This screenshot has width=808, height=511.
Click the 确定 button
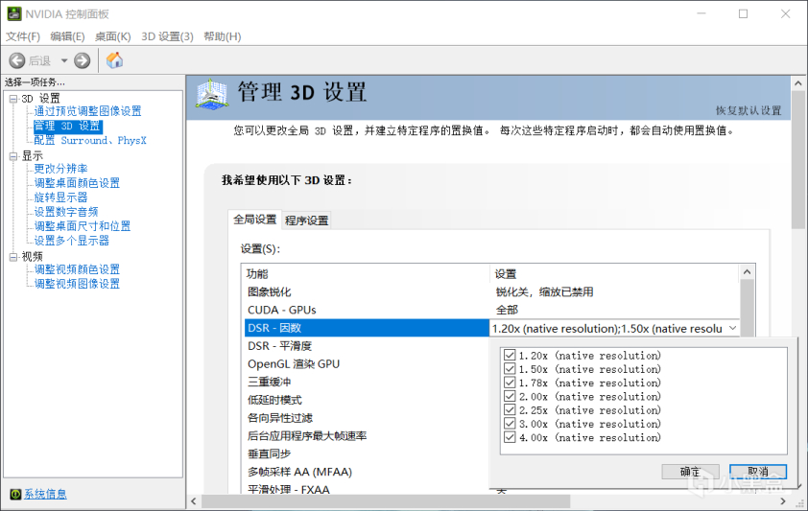(x=691, y=472)
